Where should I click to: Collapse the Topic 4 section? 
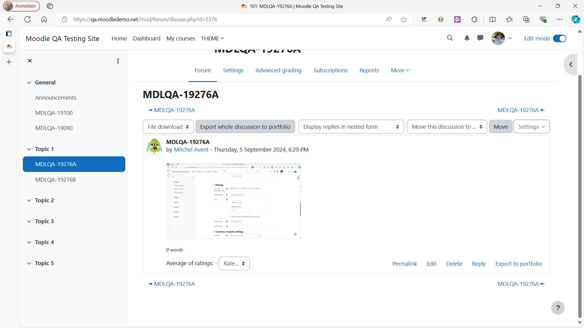click(x=29, y=242)
